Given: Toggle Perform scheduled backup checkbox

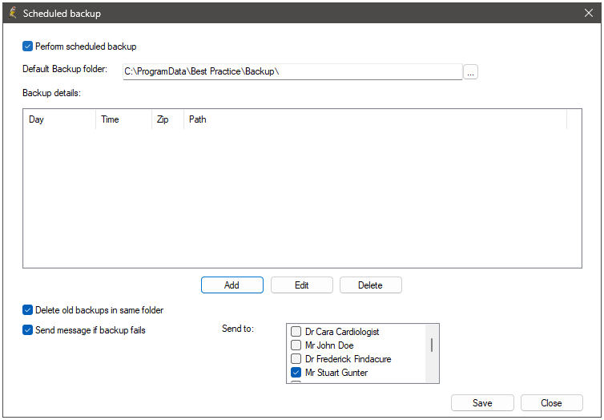Looking at the screenshot, I should coord(27,46).
